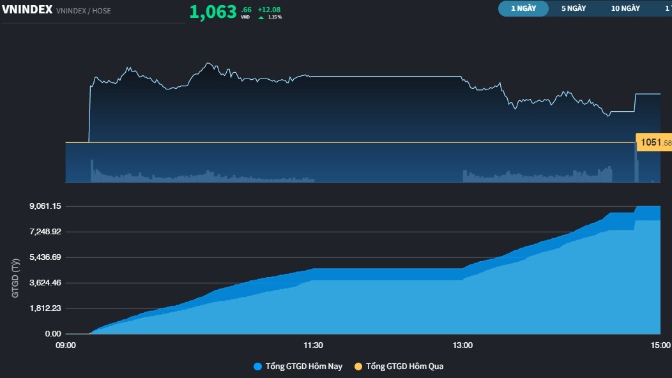Click the VNINDEX title text

27,10
